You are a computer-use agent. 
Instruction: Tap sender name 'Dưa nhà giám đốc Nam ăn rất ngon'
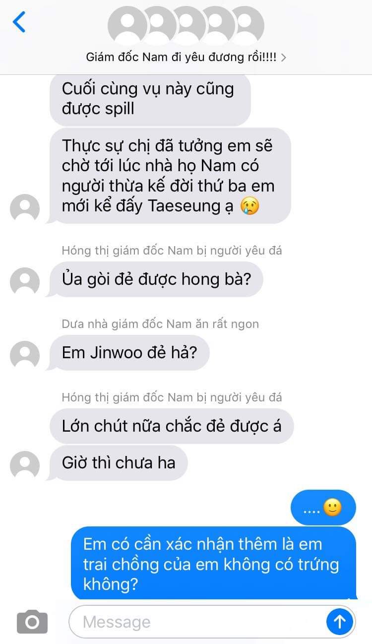160,324
